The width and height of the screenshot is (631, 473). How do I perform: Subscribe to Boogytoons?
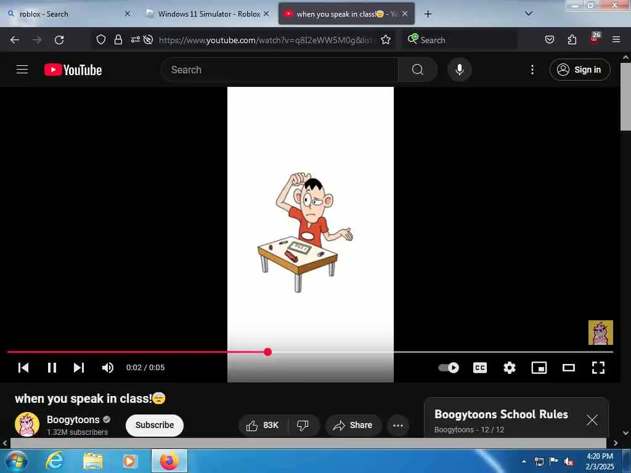(x=155, y=425)
